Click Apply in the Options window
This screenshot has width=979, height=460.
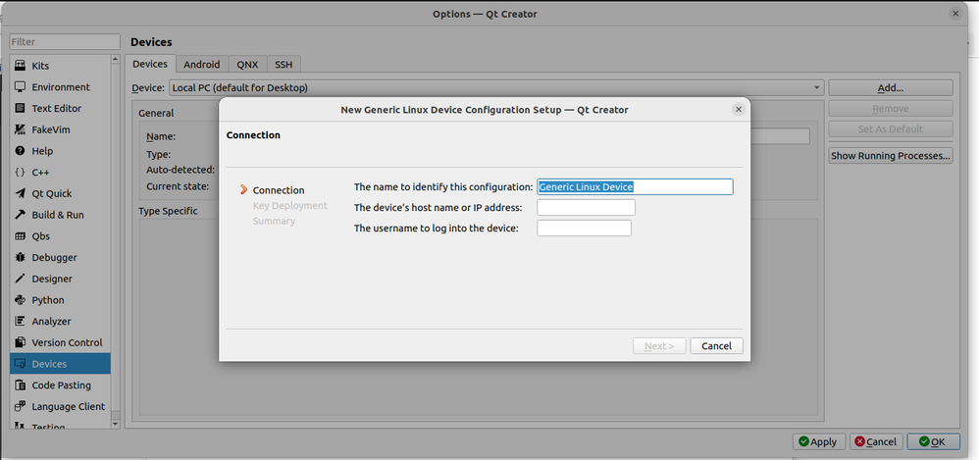click(819, 442)
